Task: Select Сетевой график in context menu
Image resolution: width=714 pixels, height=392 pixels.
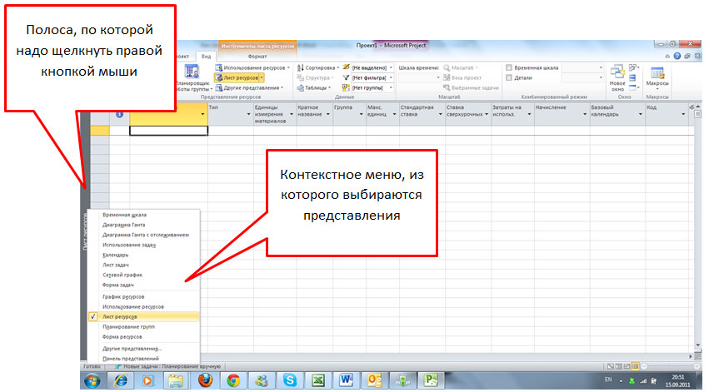Action: (143, 275)
